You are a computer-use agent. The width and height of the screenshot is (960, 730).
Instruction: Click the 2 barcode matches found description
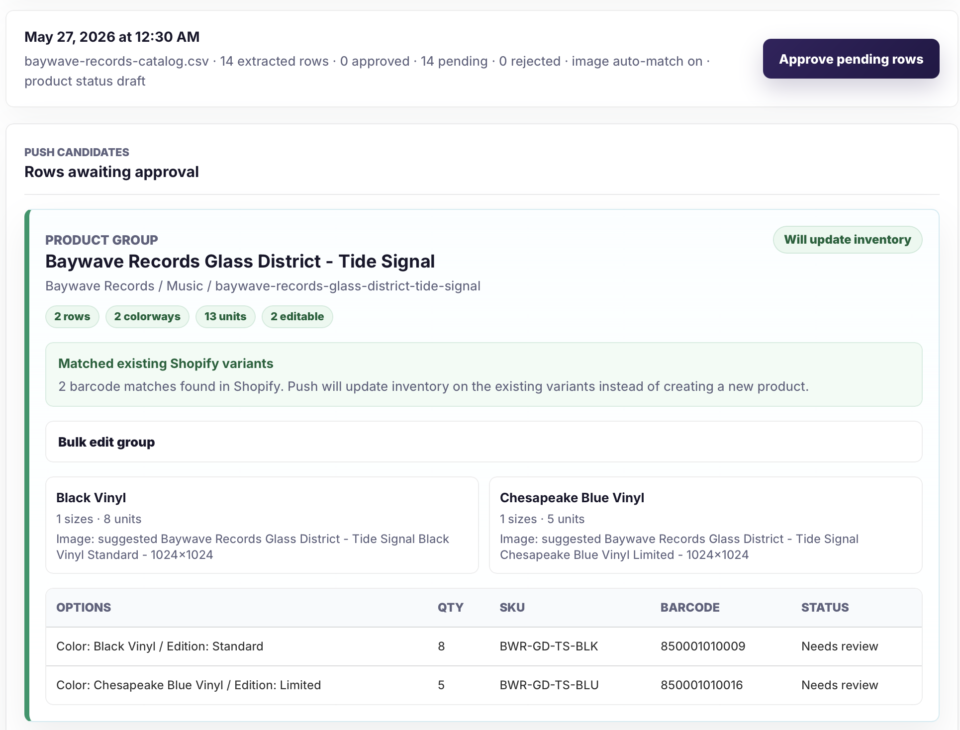click(x=433, y=386)
